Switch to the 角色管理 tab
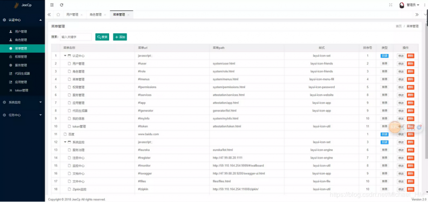Viewport: 428px width, 202px height. pyautogui.click(x=95, y=15)
